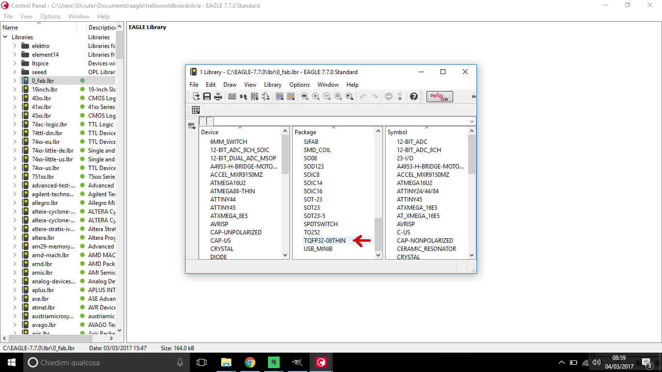The height and width of the screenshot is (372, 662).
Task: Toggle the in-use dot for atmel.lbr
Action: point(82,307)
